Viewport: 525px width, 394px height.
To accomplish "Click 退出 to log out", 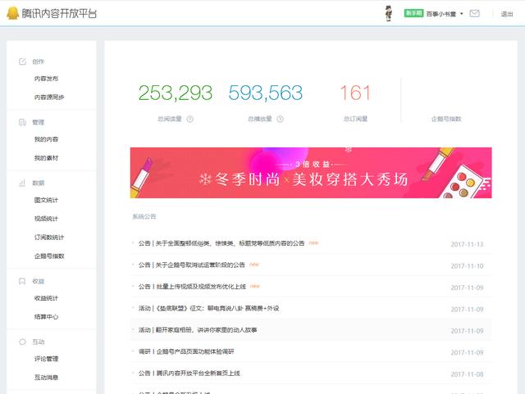I will (507, 14).
